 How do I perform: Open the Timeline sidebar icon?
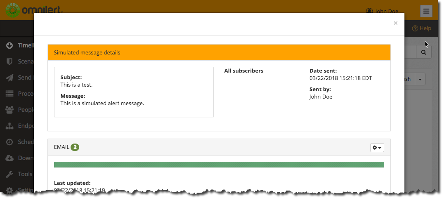[x=9, y=45]
